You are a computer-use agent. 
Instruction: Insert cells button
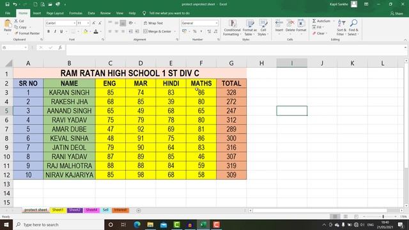point(279,26)
